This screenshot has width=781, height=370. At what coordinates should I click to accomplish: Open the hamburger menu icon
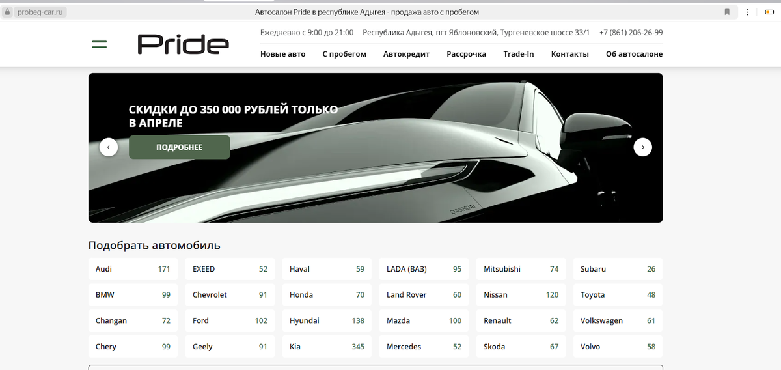pyautogui.click(x=99, y=45)
